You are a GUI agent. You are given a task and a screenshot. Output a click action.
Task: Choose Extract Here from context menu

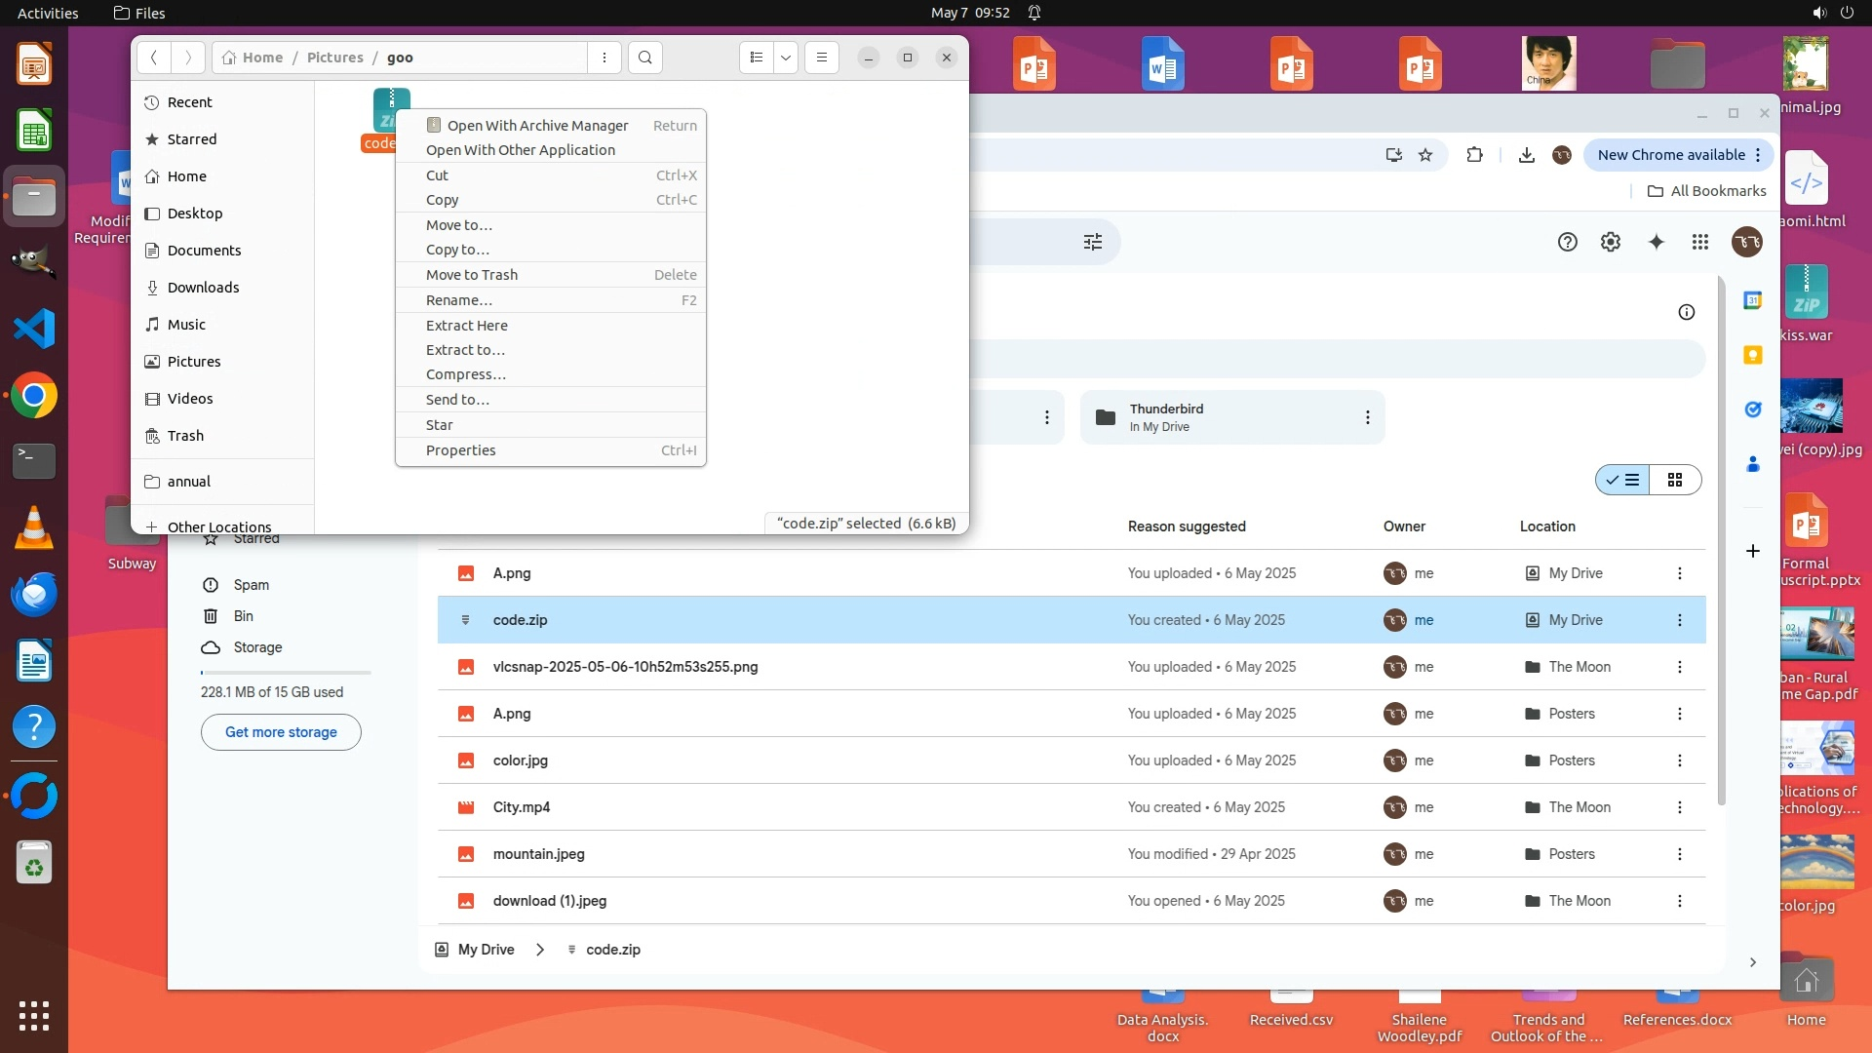467,326
